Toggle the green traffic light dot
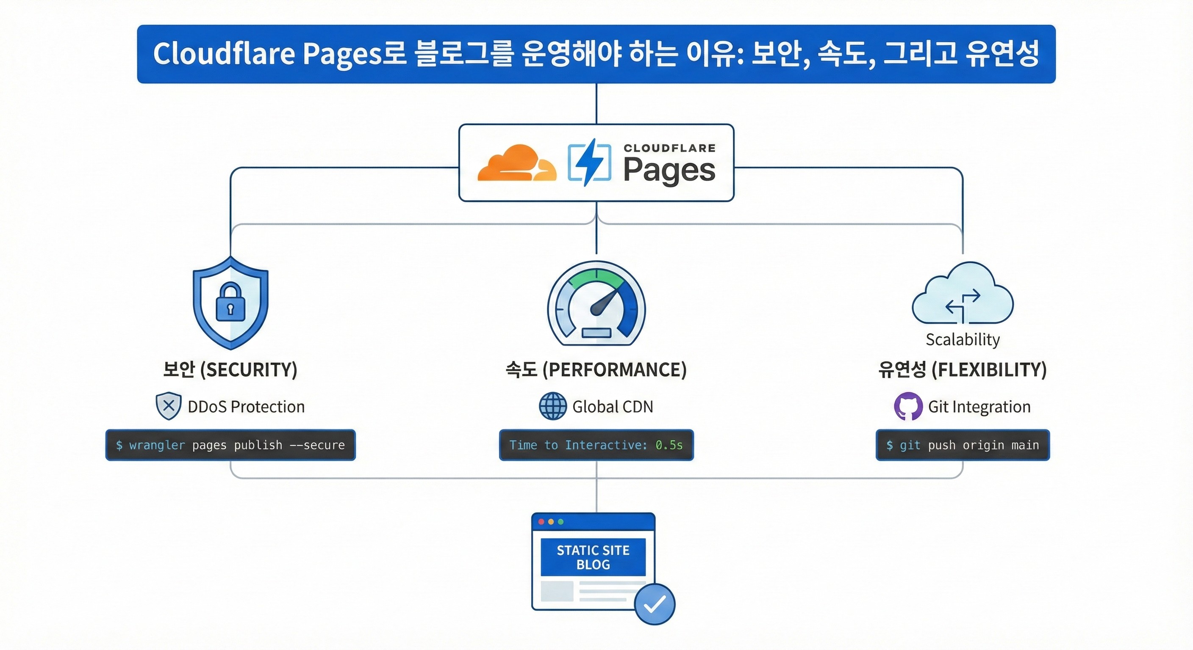 [x=560, y=522]
